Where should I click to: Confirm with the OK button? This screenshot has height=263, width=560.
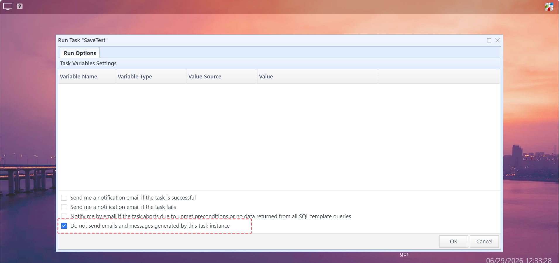click(x=454, y=242)
